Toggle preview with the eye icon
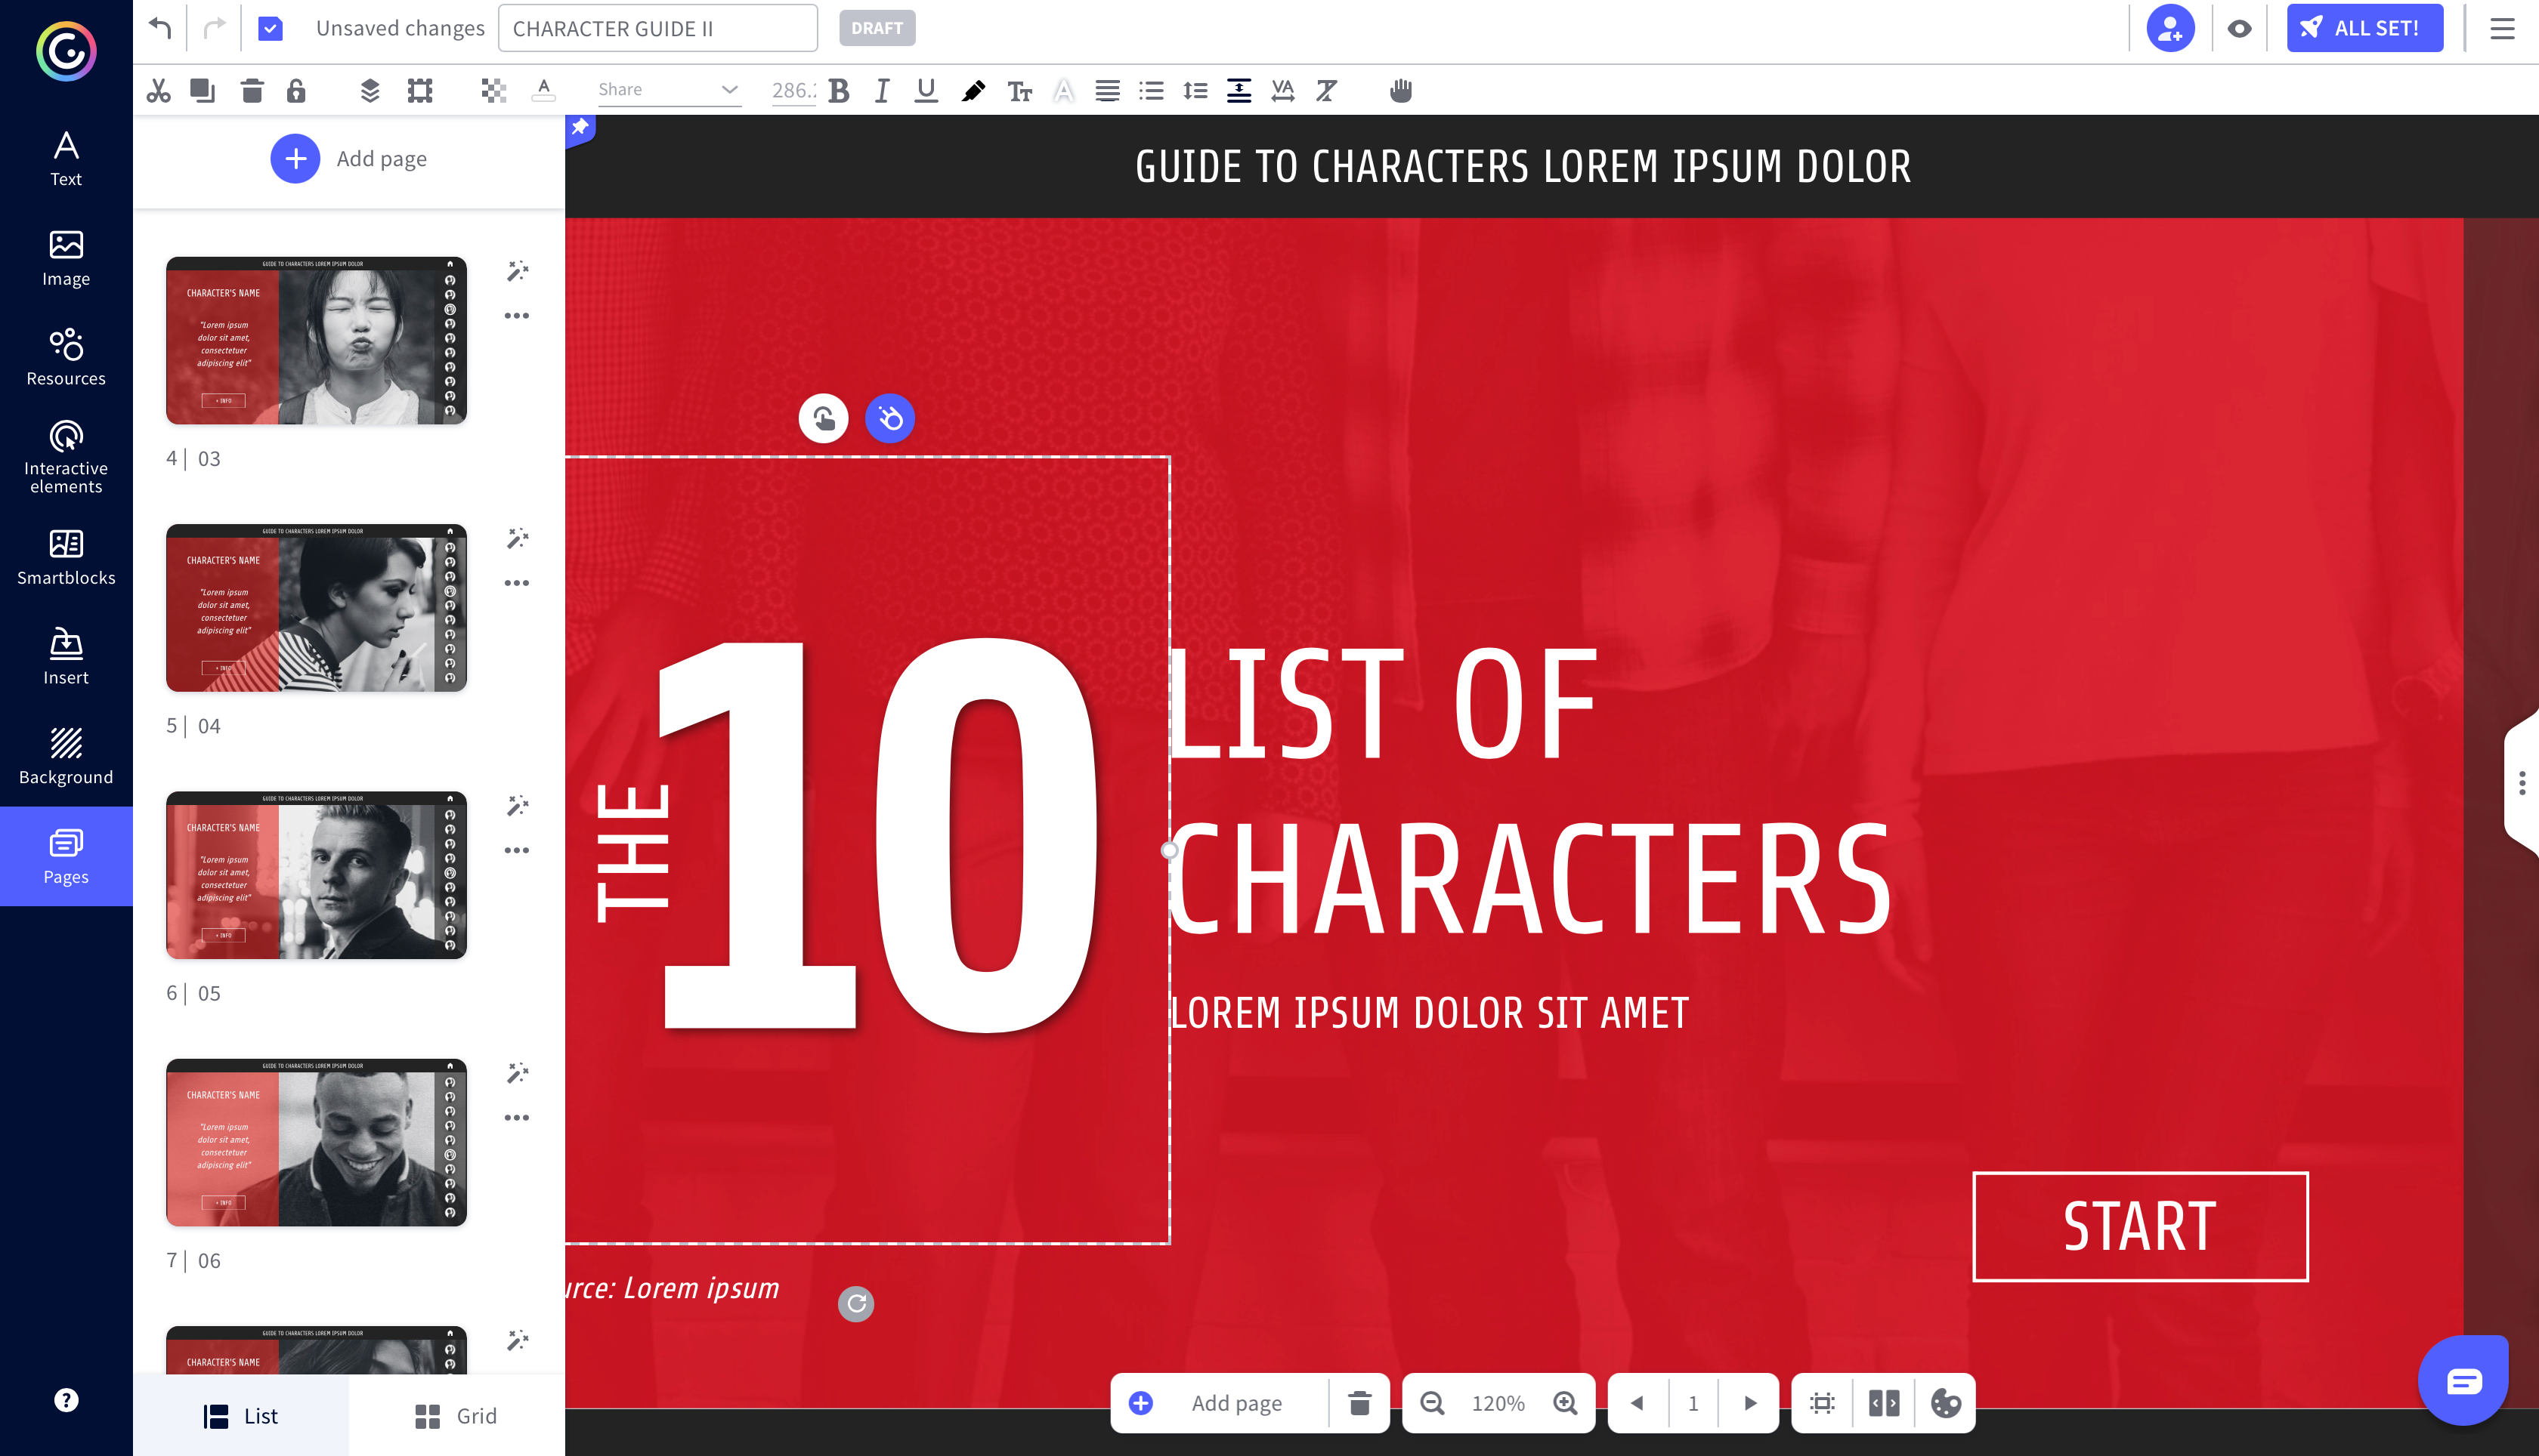Image resolution: width=2539 pixels, height=1456 pixels. pyautogui.click(x=2239, y=28)
